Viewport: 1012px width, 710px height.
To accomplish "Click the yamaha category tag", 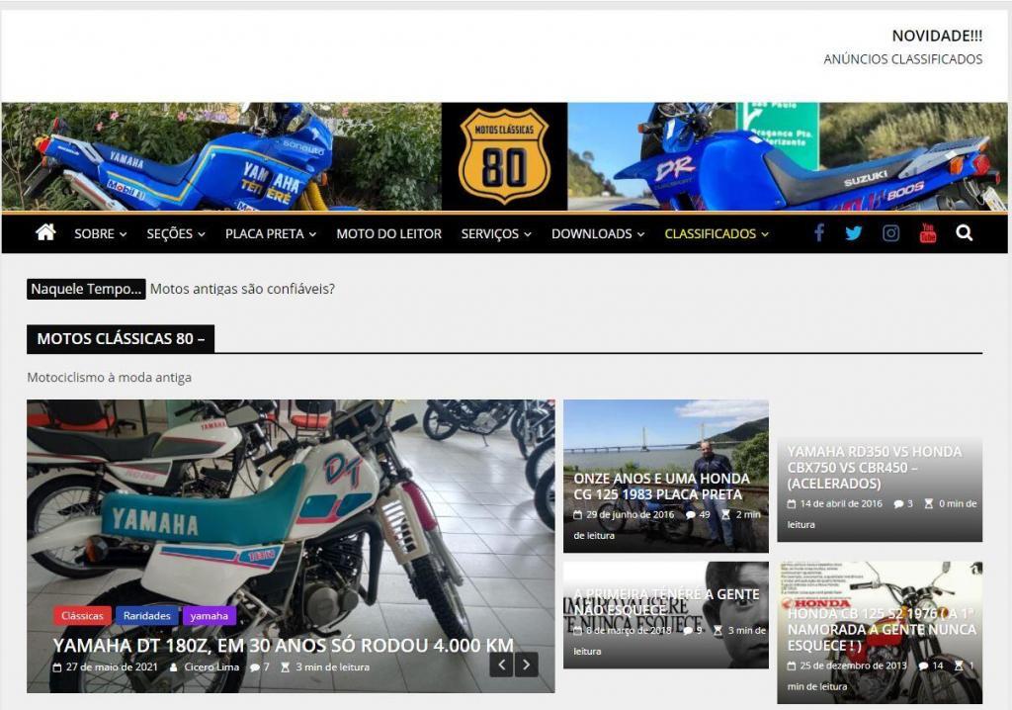I will pos(210,616).
